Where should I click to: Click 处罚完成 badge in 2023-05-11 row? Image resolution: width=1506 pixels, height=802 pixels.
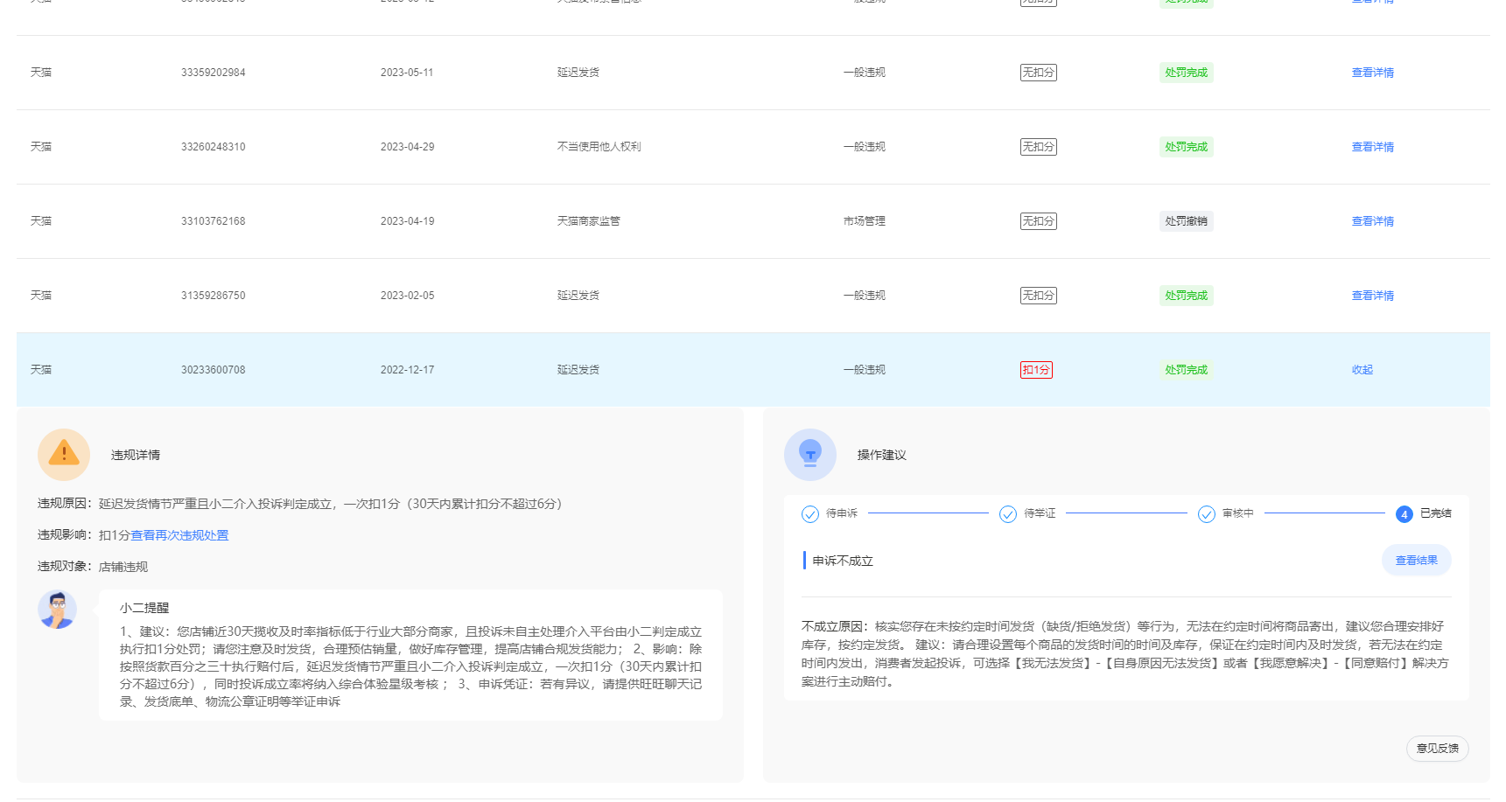(1187, 73)
